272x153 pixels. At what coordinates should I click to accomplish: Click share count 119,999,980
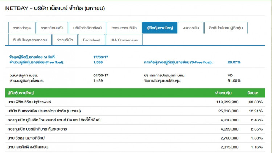click(x=227, y=102)
